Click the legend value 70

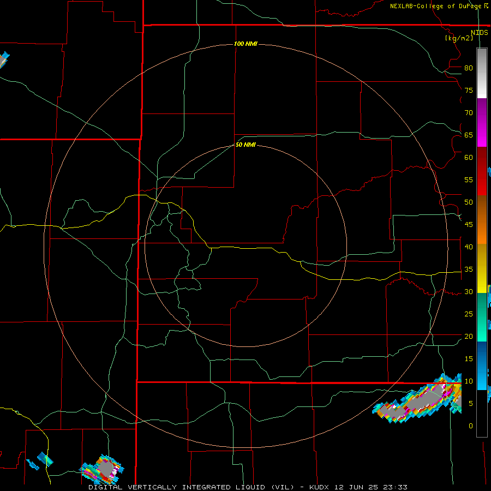[469, 113]
